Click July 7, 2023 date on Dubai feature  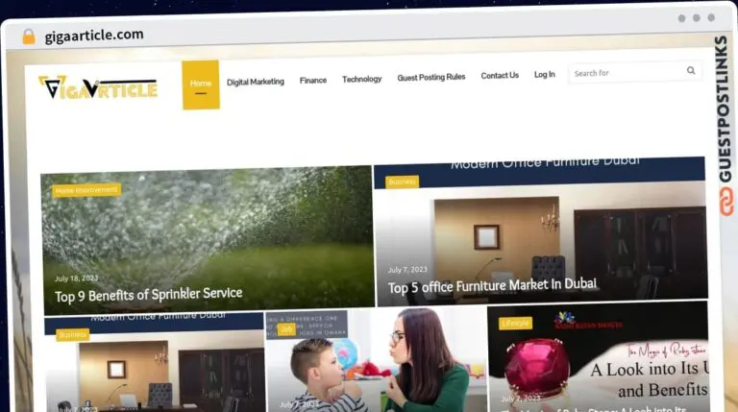407,270
